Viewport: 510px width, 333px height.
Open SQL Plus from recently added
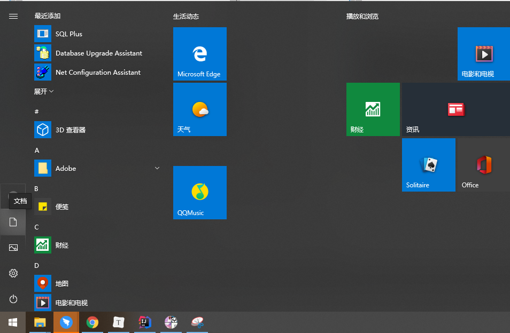tap(98, 34)
